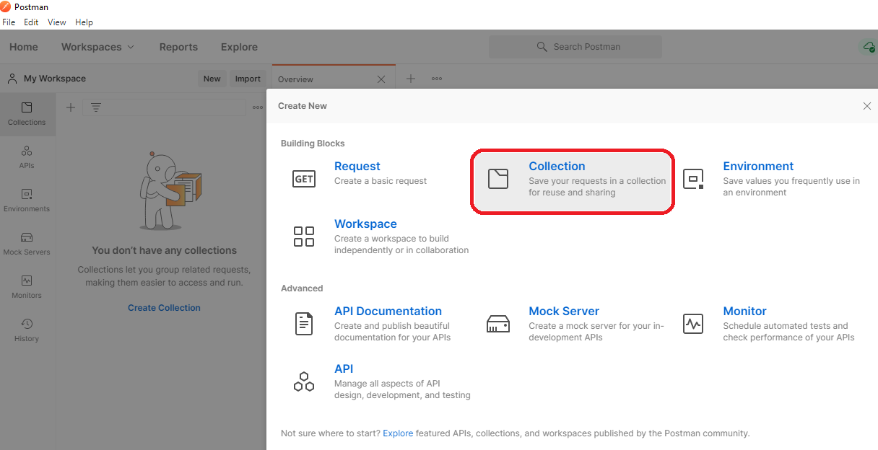
Task: Open the History sidebar icon
Action: [x=27, y=324]
